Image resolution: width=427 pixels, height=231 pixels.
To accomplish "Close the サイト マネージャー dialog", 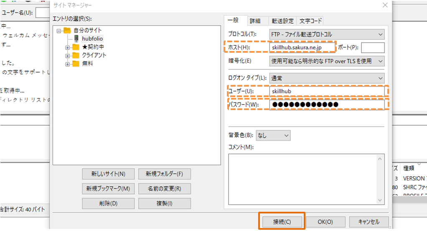I will coord(385,5).
